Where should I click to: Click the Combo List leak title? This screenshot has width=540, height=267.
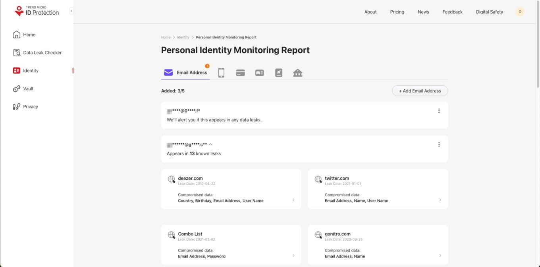(x=190, y=234)
